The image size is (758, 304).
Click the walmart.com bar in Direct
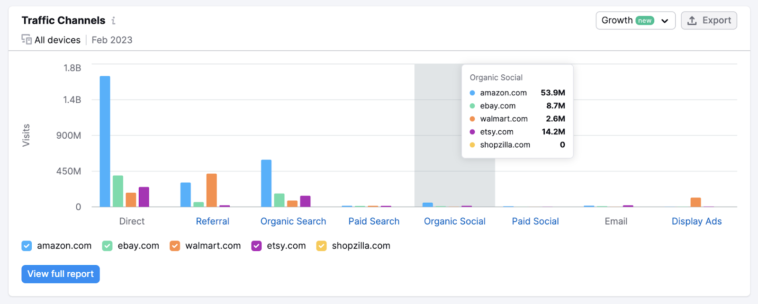point(131,200)
